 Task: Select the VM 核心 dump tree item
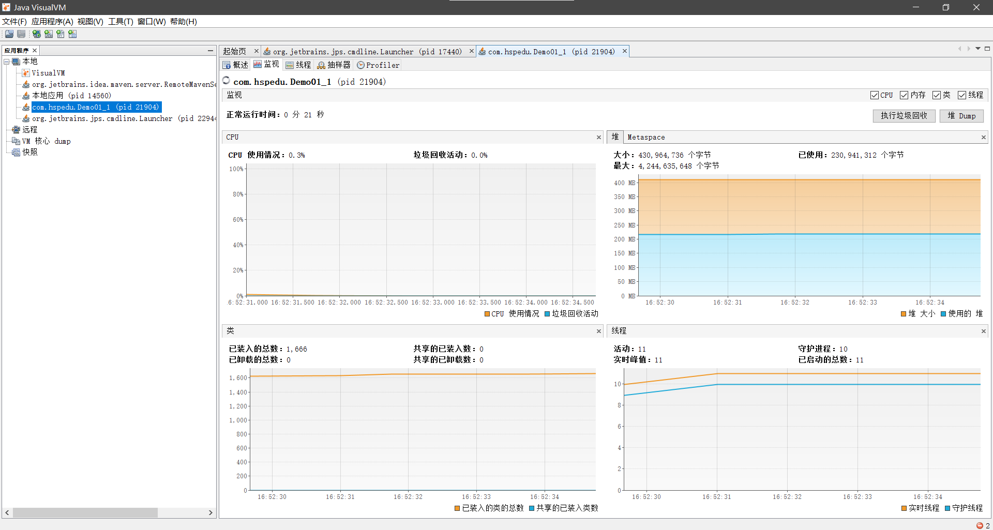pos(46,141)
